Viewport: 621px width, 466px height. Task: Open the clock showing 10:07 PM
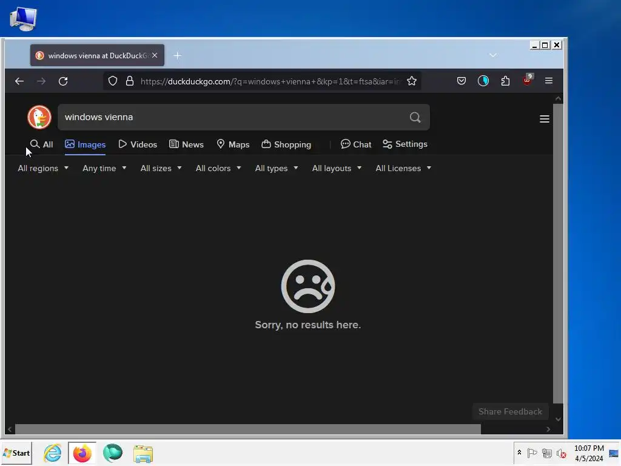589,453
